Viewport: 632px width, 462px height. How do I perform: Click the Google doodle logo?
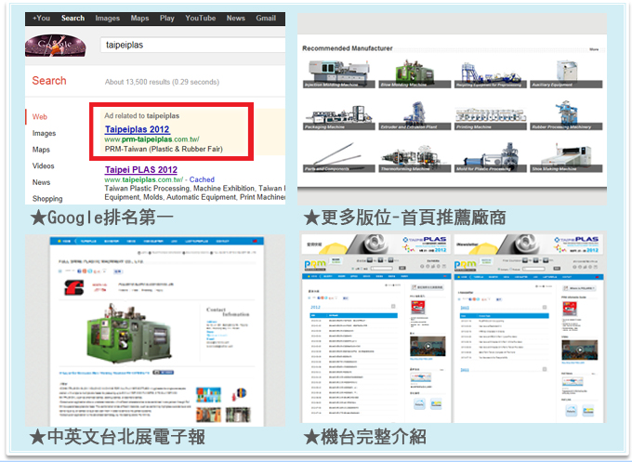56,46
